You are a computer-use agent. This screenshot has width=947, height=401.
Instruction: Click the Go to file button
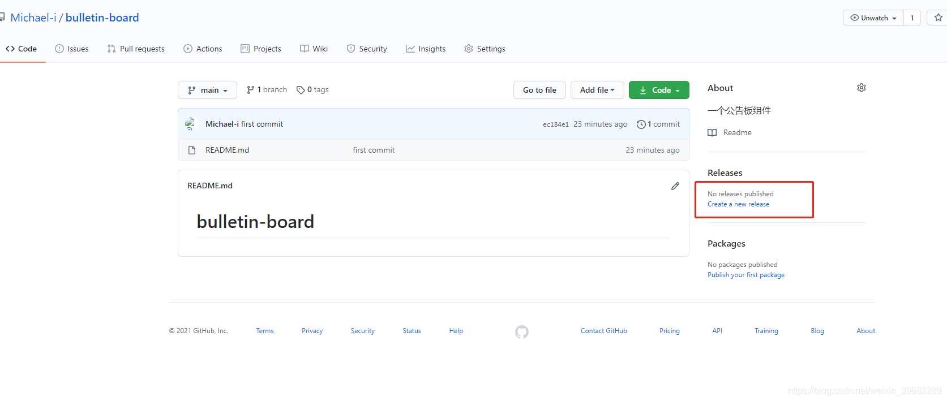(x=539, y=90)
